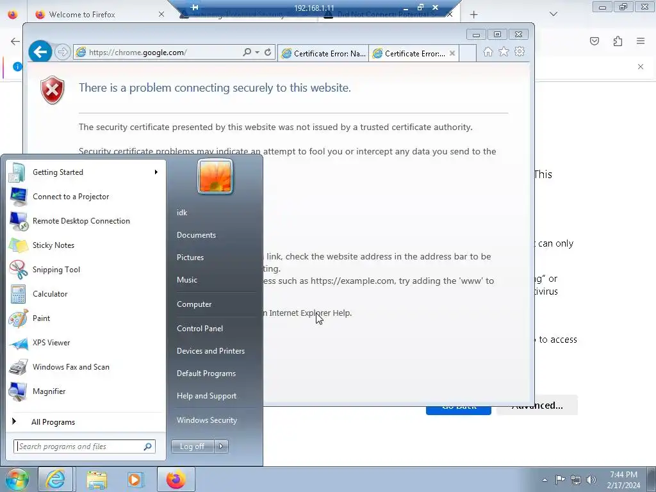Click volume speaker tray icon
This screenshot has width=656, height=492.
591,480
